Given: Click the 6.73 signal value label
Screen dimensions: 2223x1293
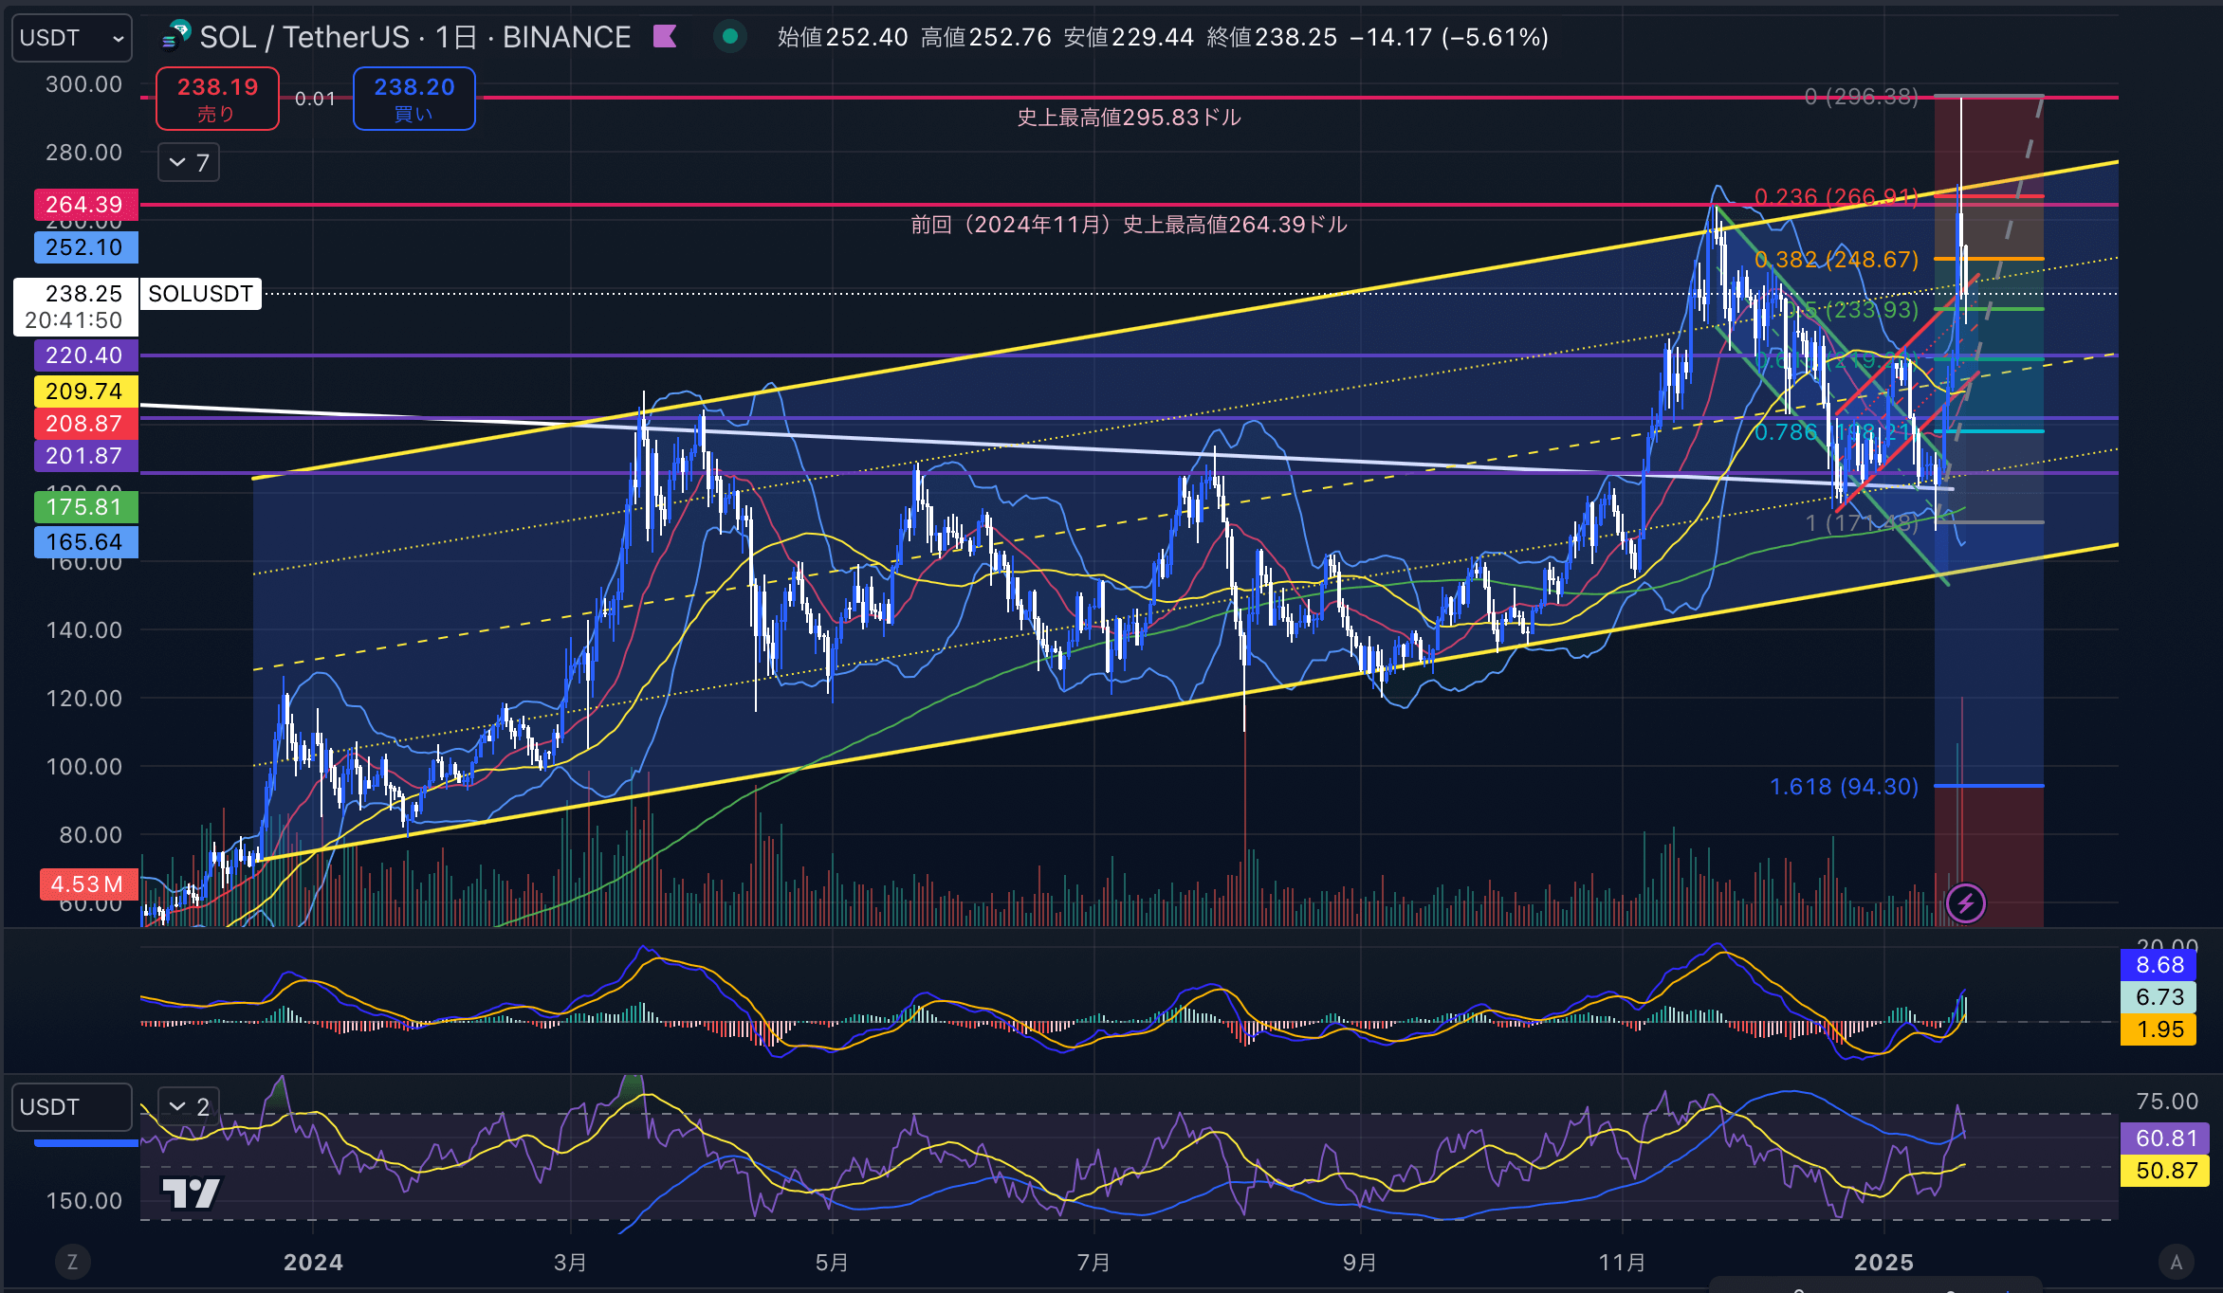Looking at the screenshot, I should pos(2159,997).
